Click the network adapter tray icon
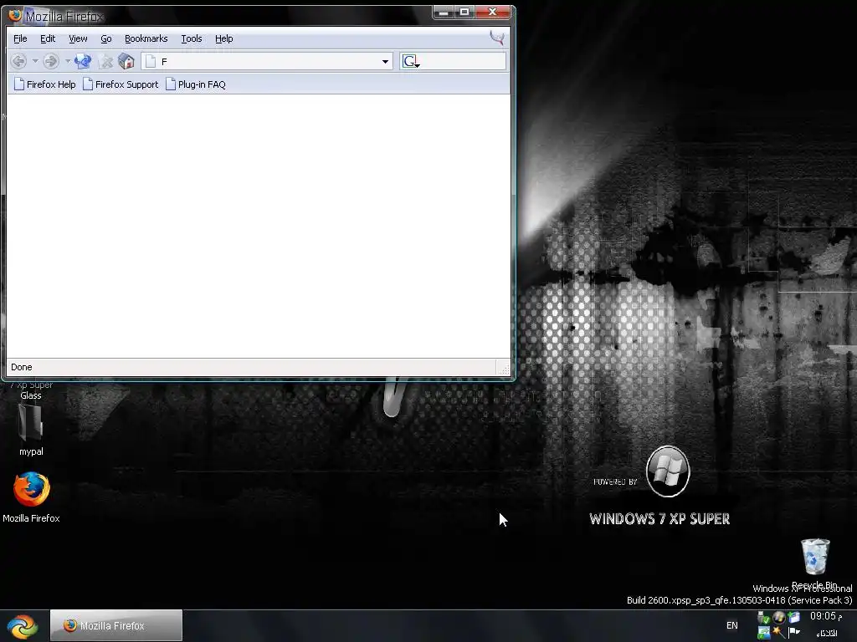Image resolution: width=857 pixels, height=642 pixels. 763,633
